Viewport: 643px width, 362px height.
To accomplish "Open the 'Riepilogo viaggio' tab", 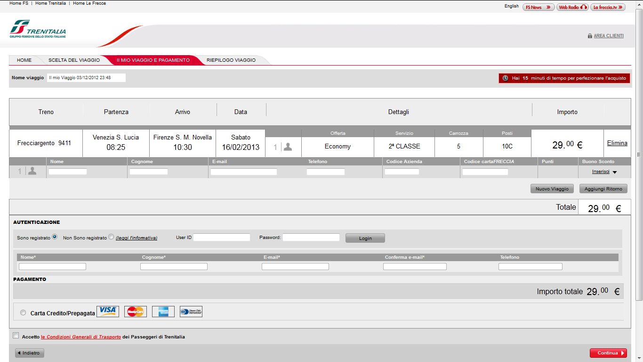I will tap(231, 60).
